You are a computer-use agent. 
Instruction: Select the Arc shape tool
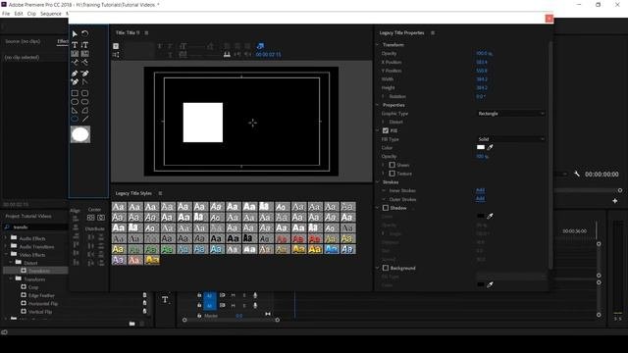[85, 111]
